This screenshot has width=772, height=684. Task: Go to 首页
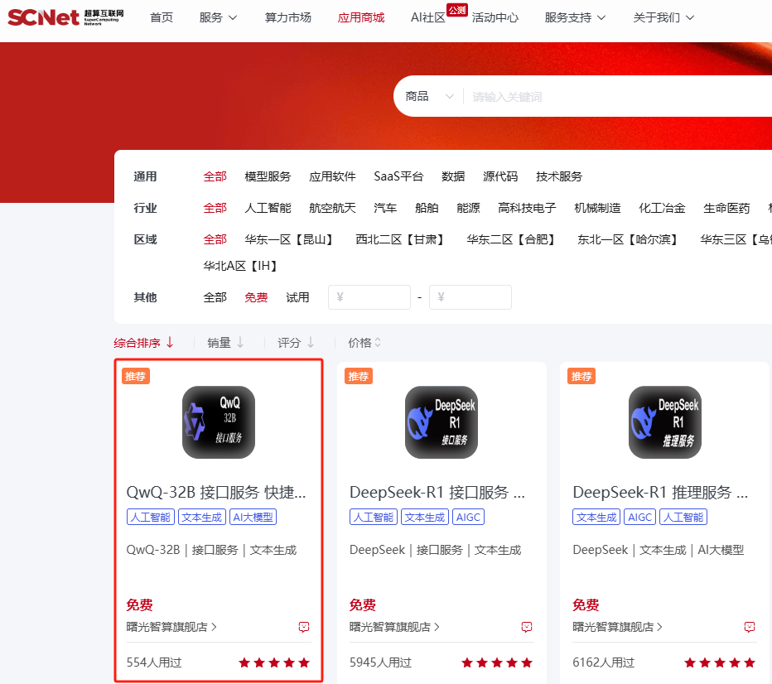pos(162,17)
